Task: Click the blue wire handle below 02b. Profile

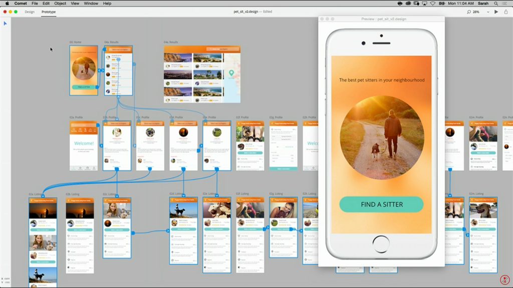Action: pyautogui.click(x=117, y=169)
